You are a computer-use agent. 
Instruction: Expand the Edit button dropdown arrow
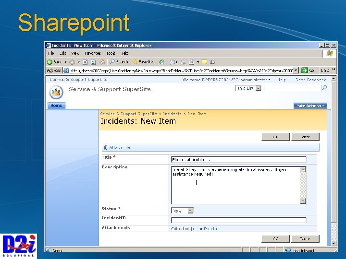198,62
